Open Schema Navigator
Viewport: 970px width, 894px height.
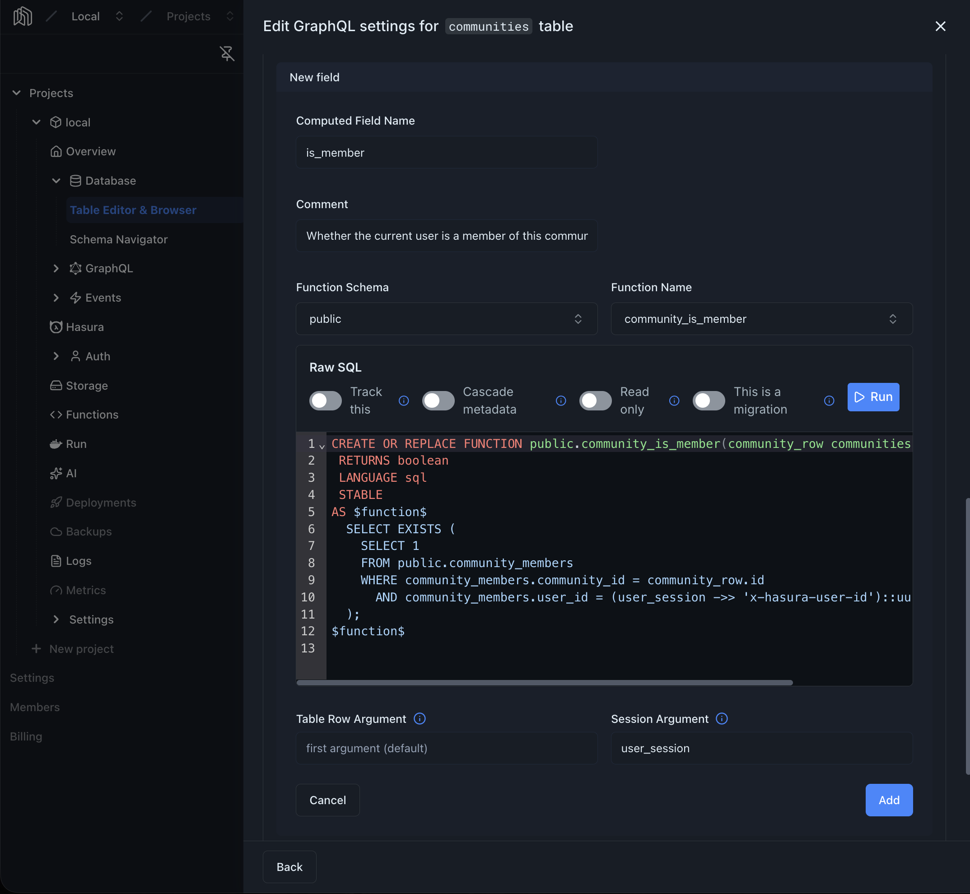click(118, 239)
